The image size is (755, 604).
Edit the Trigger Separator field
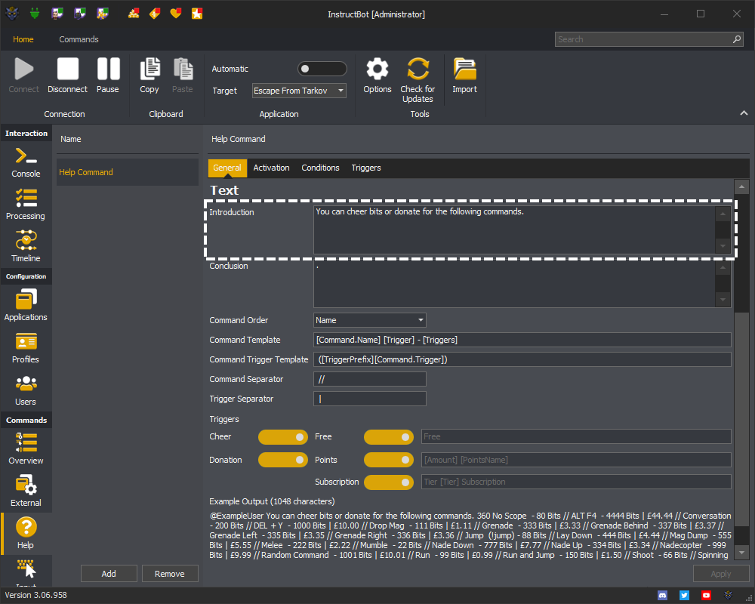(x=370, y=399)
